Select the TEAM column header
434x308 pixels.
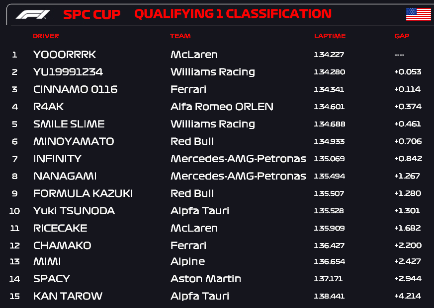click(180, 36)
